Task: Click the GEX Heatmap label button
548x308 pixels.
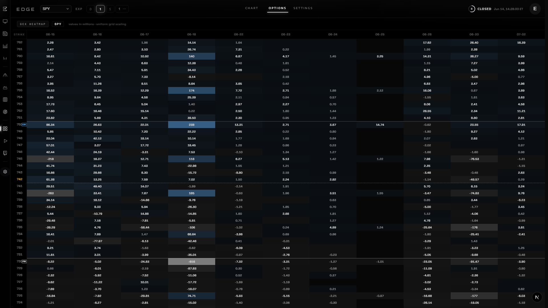Action: pyautogui.click(x=33, y=24)
